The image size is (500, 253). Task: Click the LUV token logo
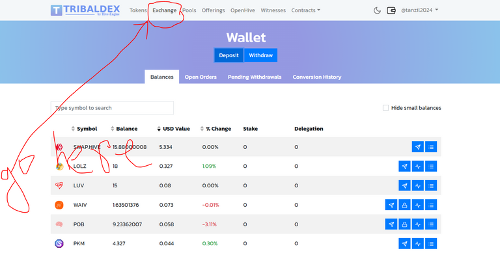point(59,185)
